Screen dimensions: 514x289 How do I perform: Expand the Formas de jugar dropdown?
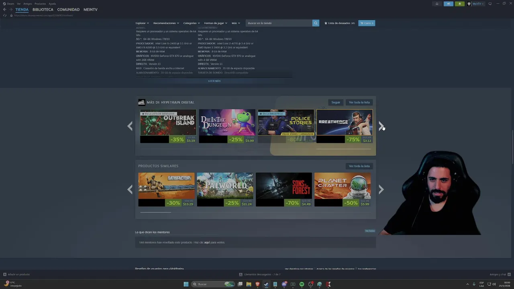(x=216, y=23)
